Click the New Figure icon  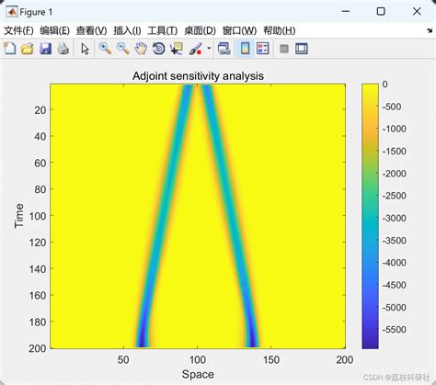pos(10,49)
